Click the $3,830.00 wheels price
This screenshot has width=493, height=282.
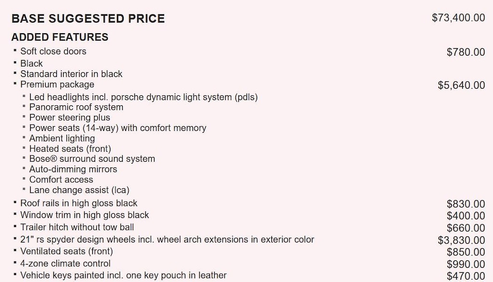tap(461, 240)
